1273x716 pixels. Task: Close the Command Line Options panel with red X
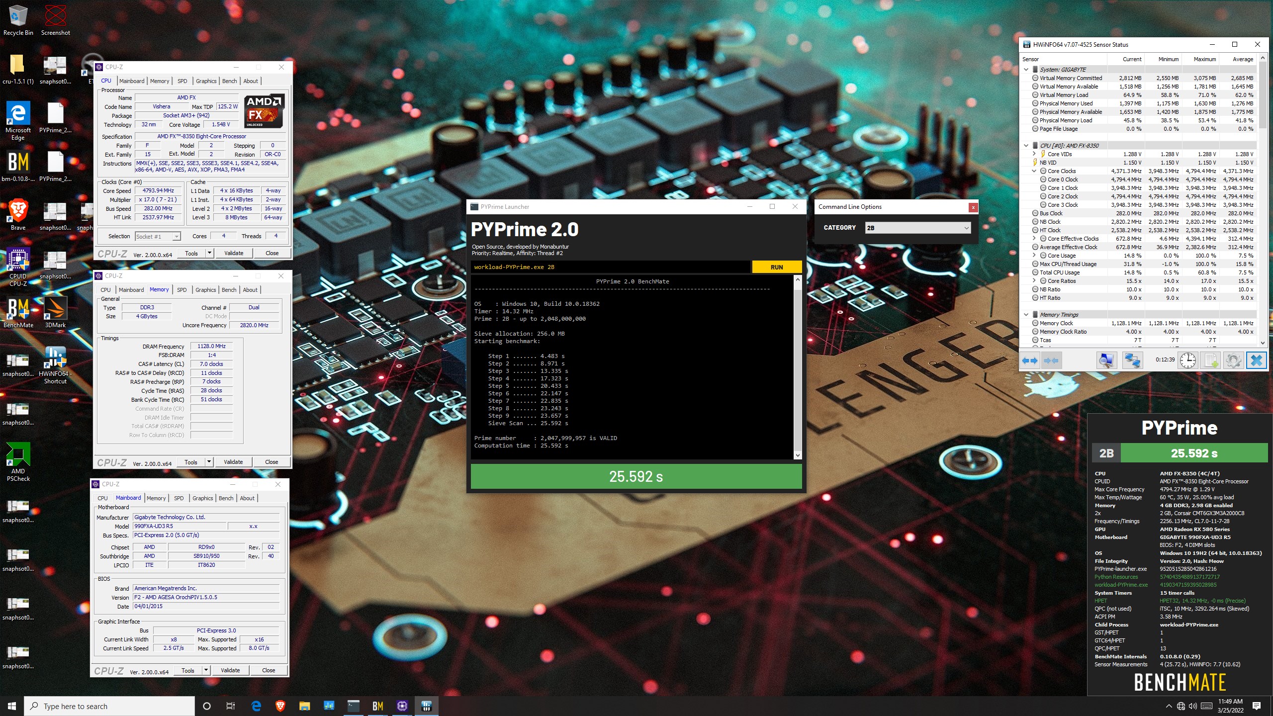coord(973,207)
